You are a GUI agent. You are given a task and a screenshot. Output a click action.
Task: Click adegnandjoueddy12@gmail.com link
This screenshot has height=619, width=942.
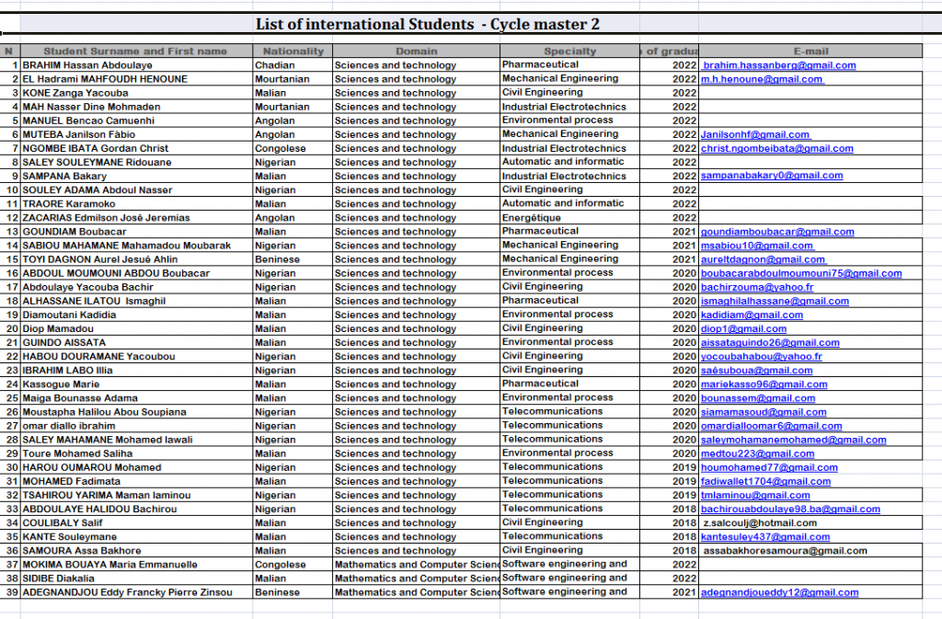(780, 592)
